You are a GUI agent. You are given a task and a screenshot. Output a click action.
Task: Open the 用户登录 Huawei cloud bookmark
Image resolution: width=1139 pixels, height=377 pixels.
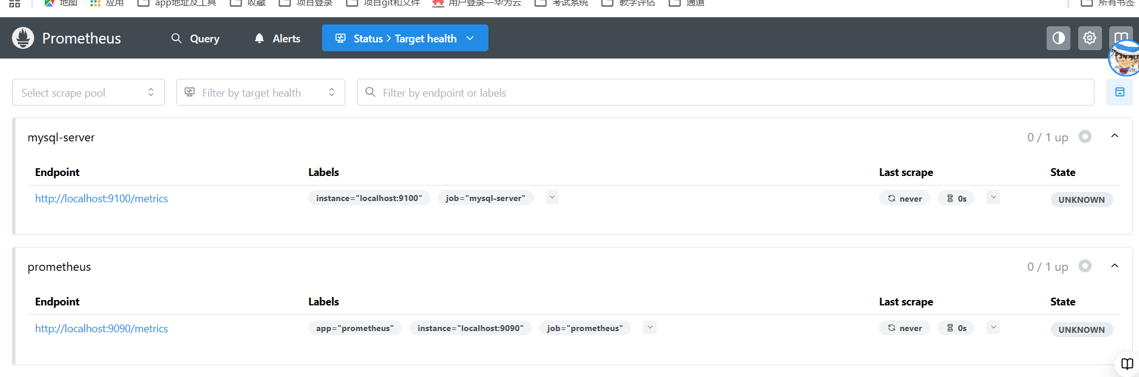pyautogui.click(x=476, y=3)
